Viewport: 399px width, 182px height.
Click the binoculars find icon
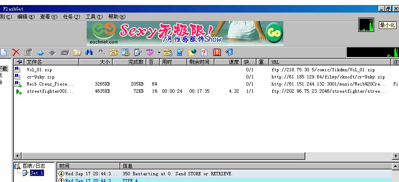pyautogui.click(x=89, y=52)
